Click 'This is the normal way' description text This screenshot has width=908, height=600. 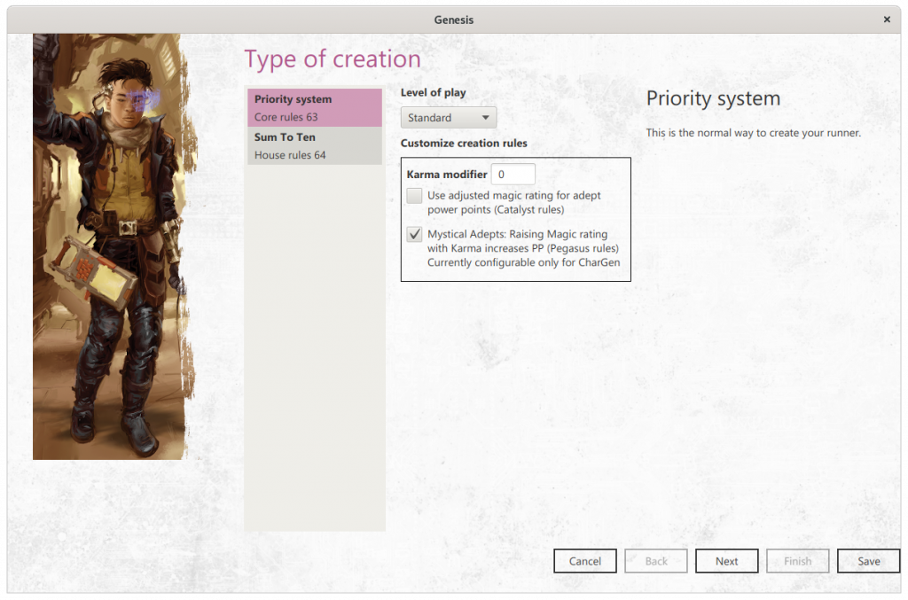pos(754,133)
